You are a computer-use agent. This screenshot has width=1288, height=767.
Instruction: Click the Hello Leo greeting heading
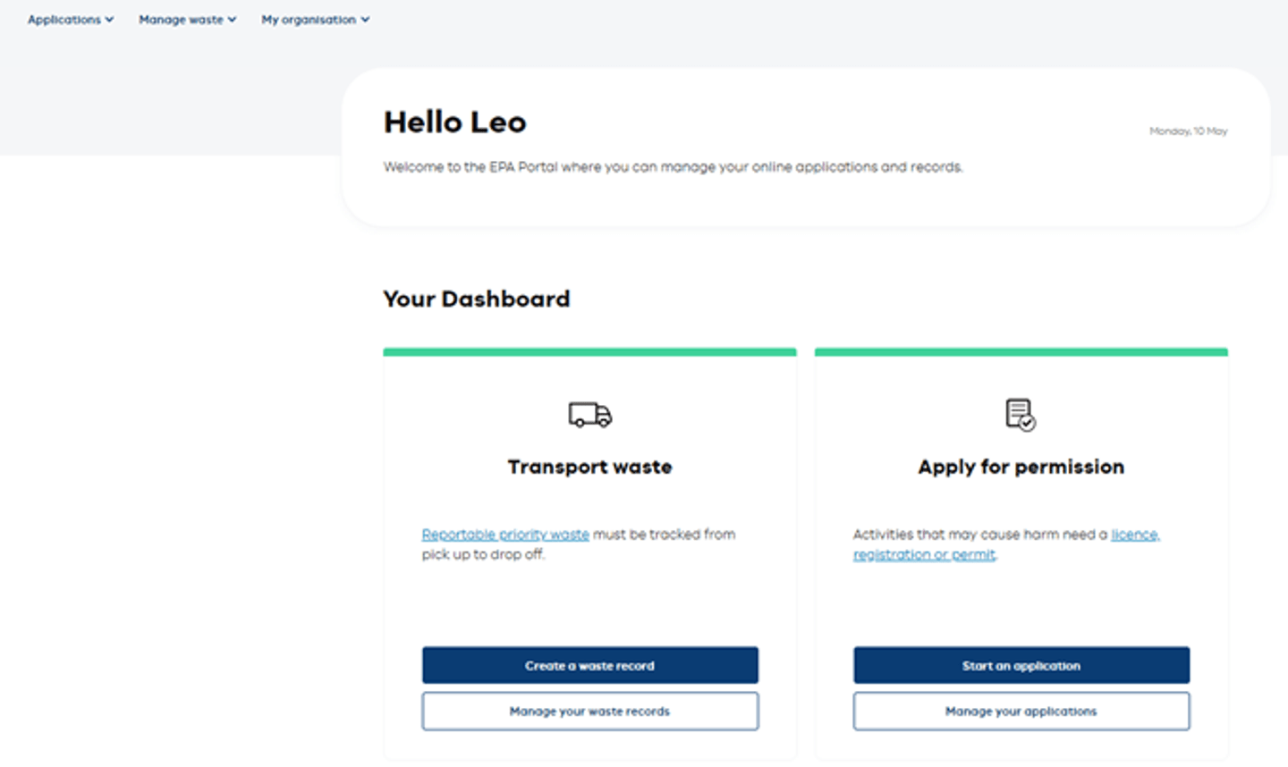coord(454,122)
